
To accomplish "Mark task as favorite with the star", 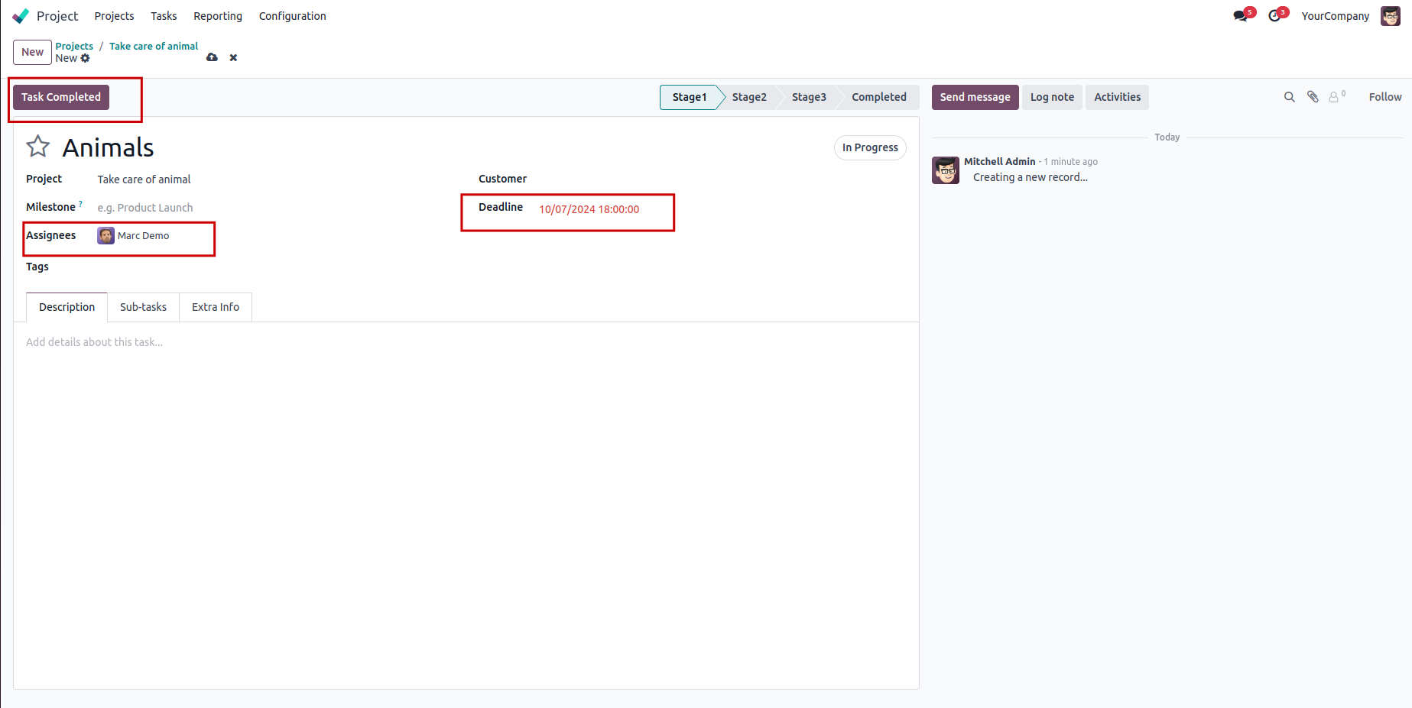I will tap(38, 147).
